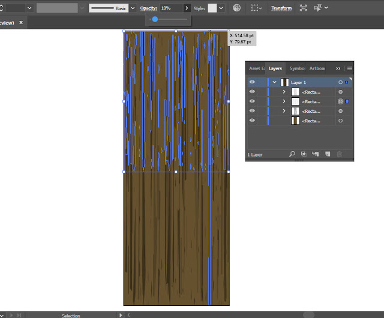Click the Opacity slider blue handle
Image resolution: width=384 pixels, height=318 pixels.
155,19
